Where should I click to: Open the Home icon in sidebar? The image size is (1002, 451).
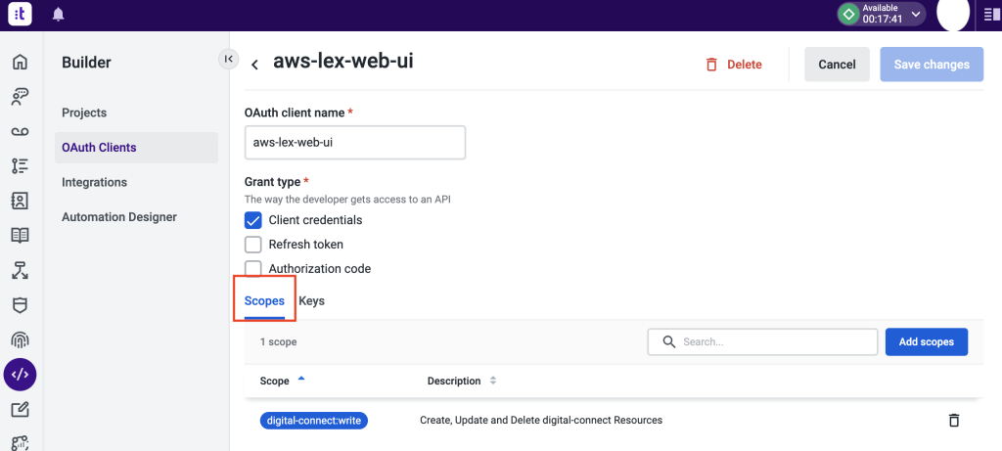(20, 62)
